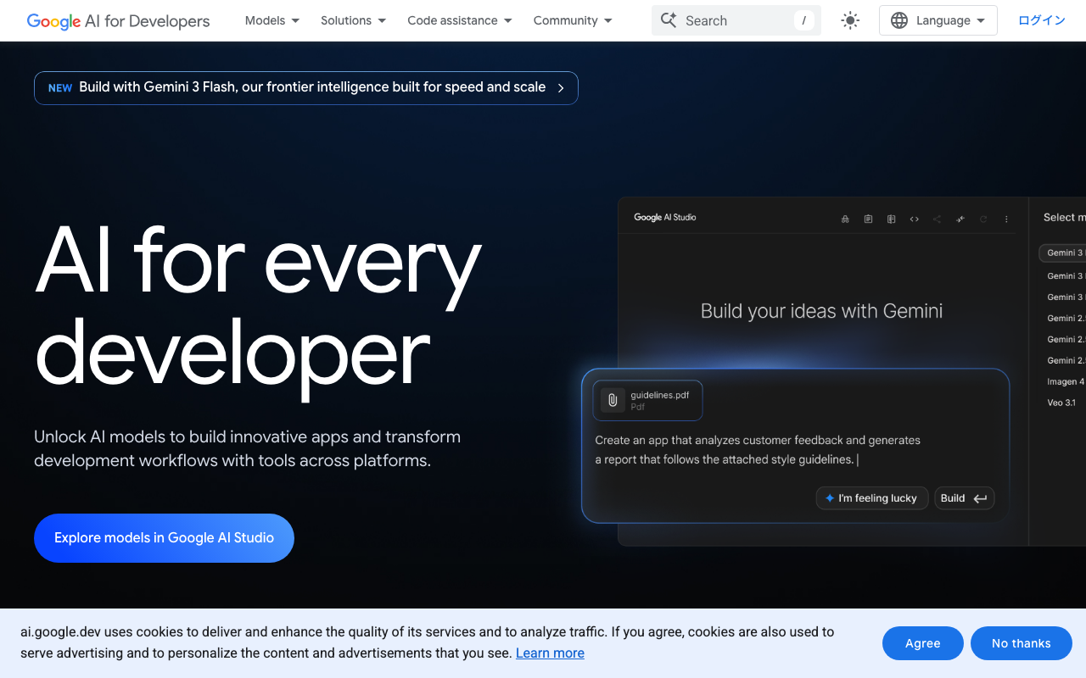Expand the Community dropdown
This screenshot has width=1086, height=678.
[x=573, y=20]
